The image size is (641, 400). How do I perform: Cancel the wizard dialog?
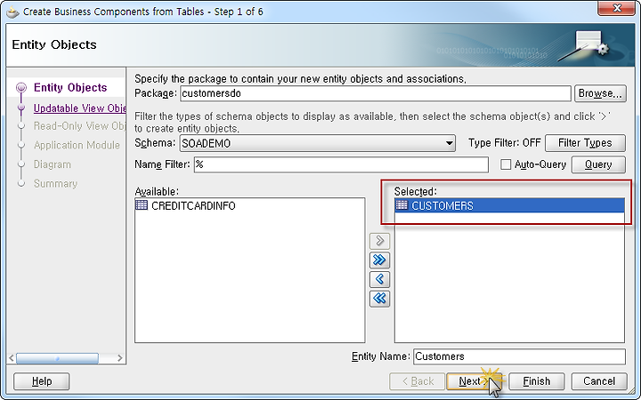599,381
